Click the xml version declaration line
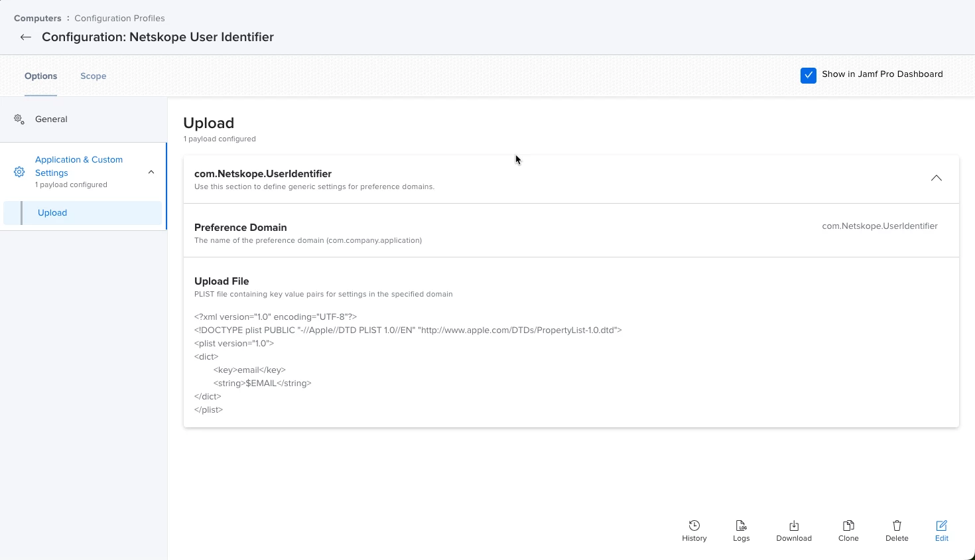Image resolution: width=975 pixels, height=560 pixels. (275, 317)
